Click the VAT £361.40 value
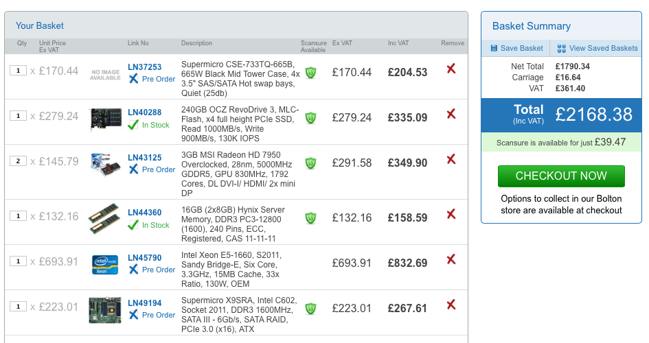 570,88
